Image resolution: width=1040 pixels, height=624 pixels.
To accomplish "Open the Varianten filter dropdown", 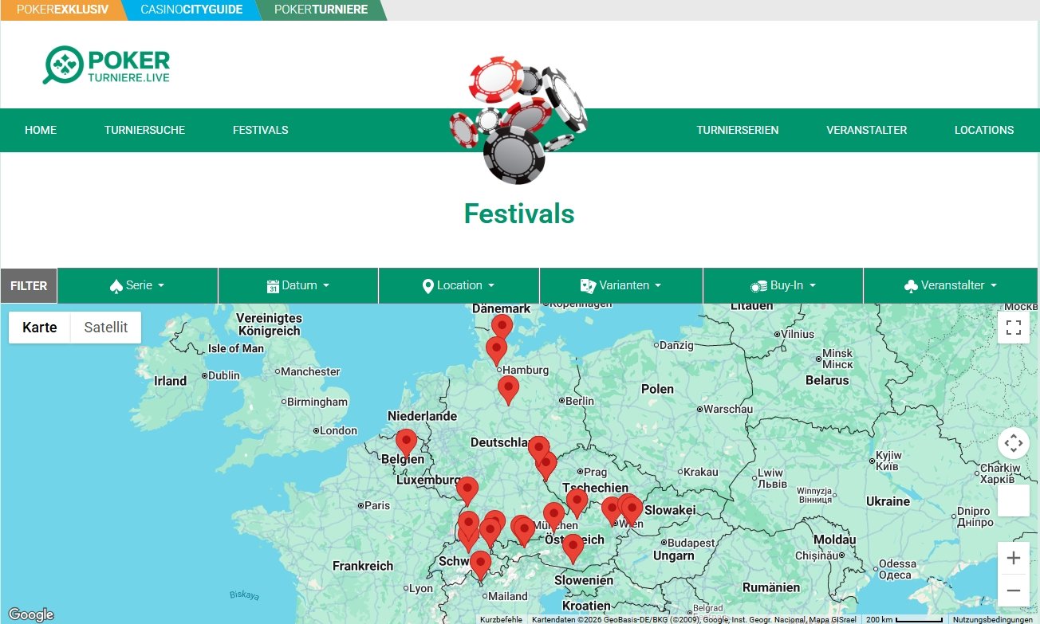I will tap(620, 286).
